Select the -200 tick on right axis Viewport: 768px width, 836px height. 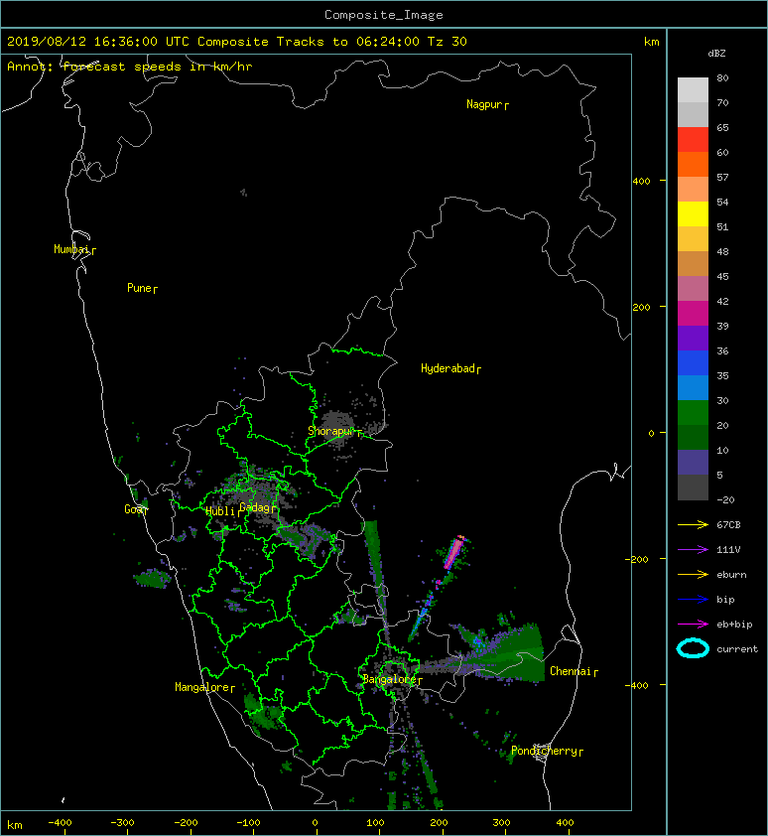click(638, 559)
